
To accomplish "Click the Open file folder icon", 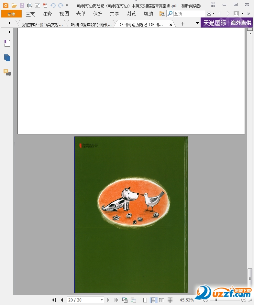I will pyautogui.click(x=14, y=6).
